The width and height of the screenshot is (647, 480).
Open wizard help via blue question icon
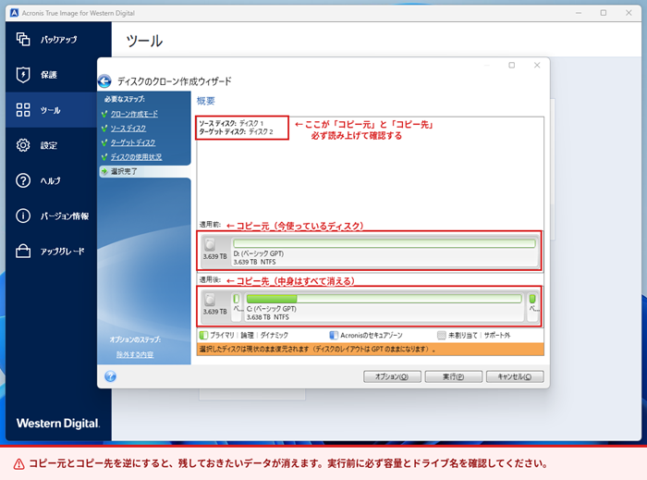coord(110,376)
